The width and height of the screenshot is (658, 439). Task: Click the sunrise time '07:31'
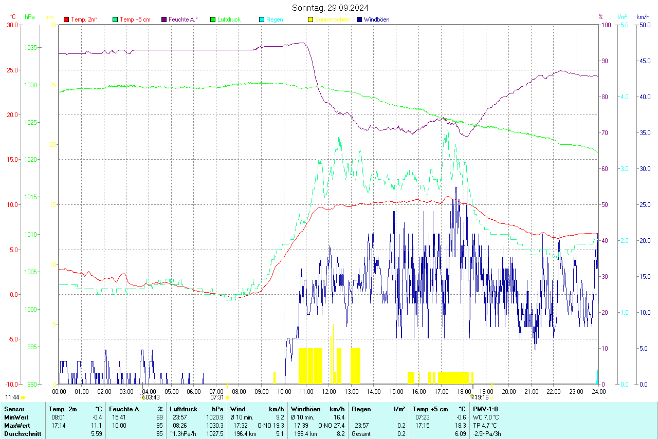coord(217,397)
